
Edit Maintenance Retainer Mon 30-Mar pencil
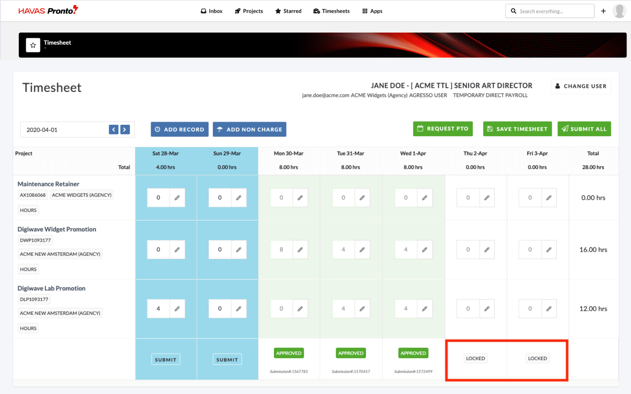300,198
